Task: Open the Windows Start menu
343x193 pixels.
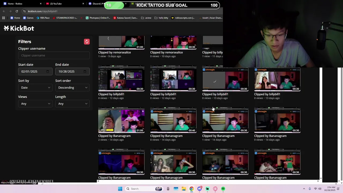Action: (120, 189)
